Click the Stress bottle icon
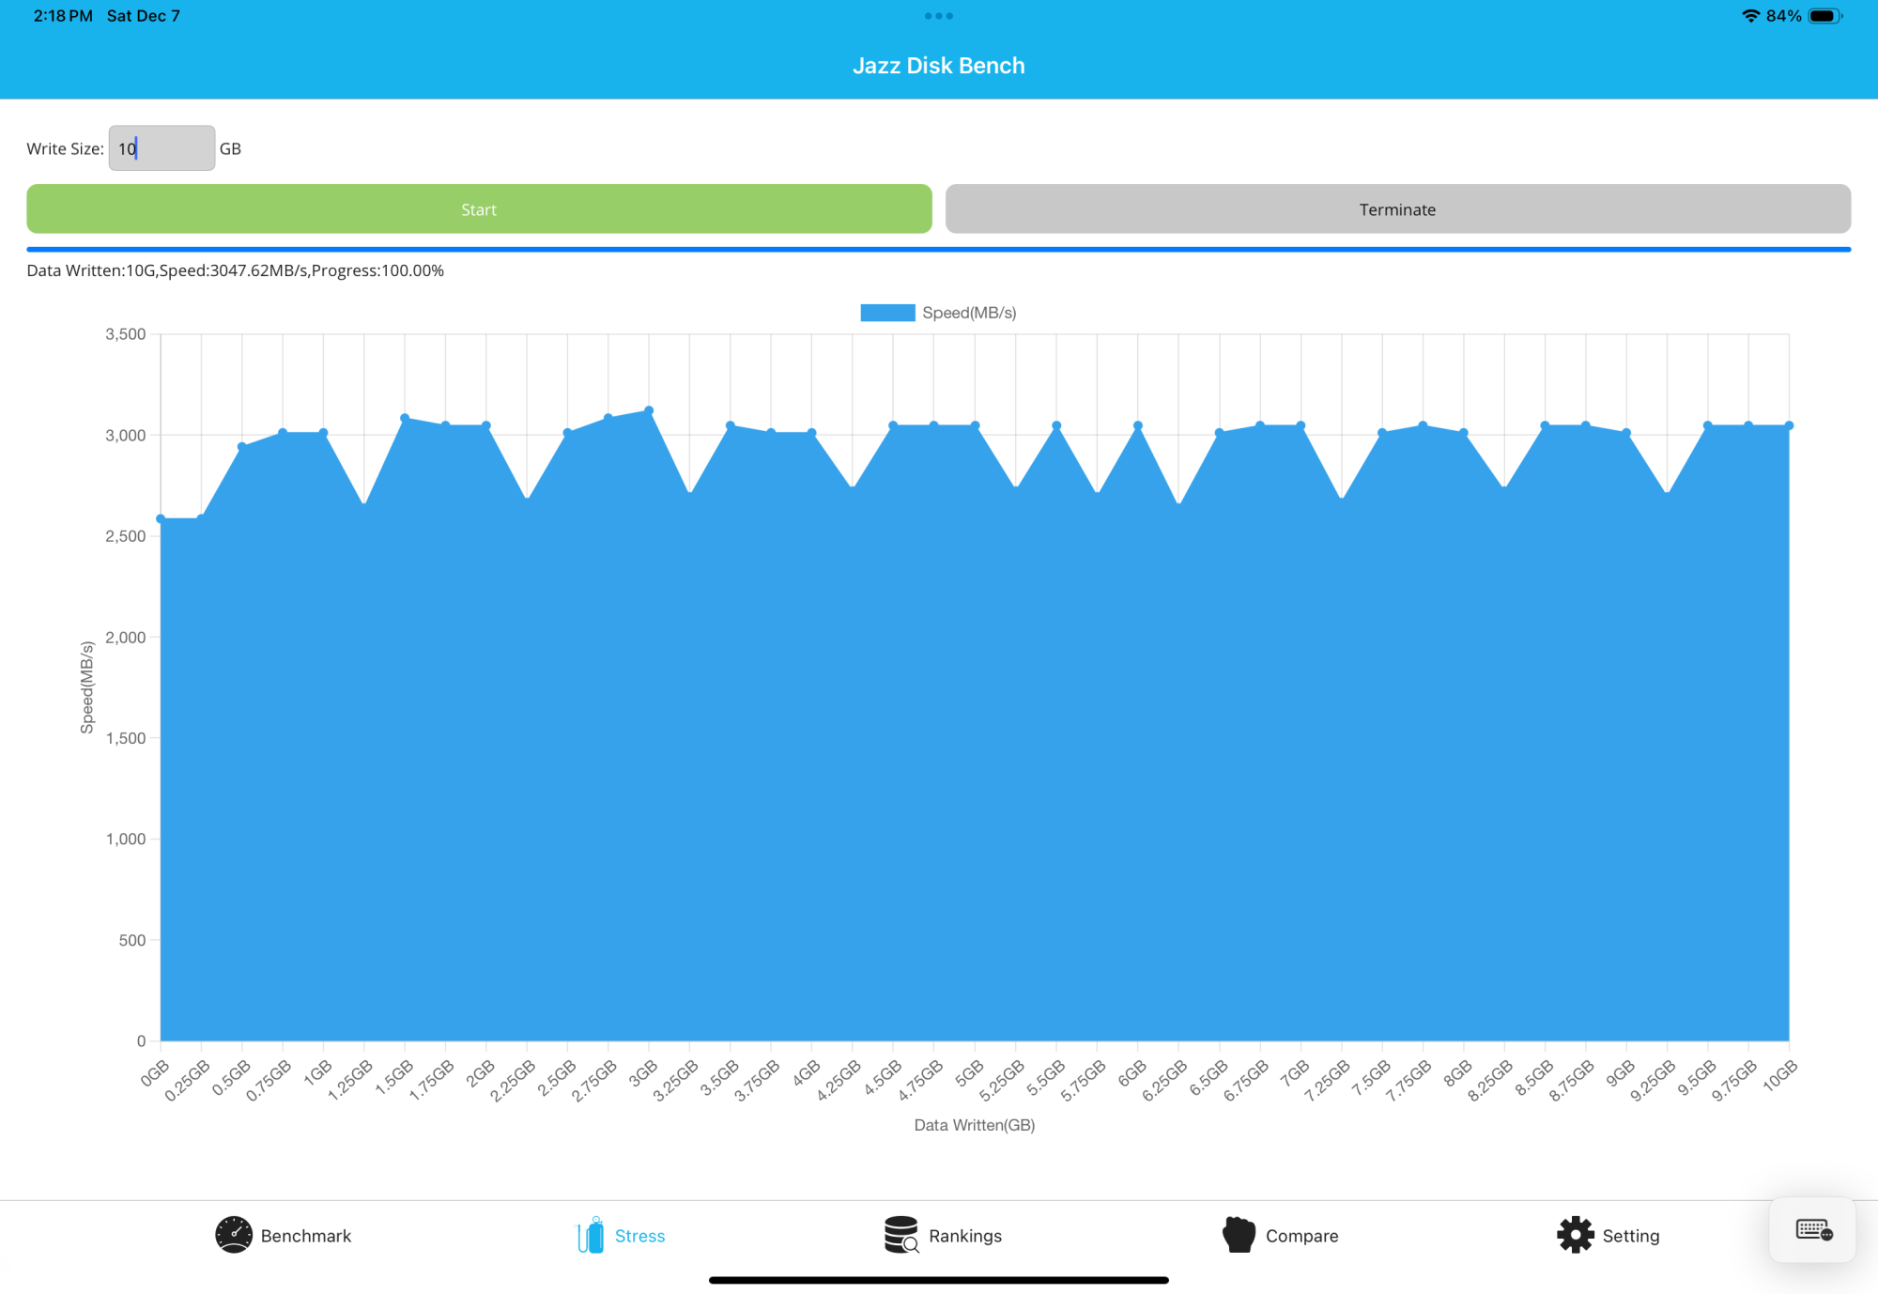Image resolution: width=1878 pixels, height=1294 pixels. tap(591, 1235)
